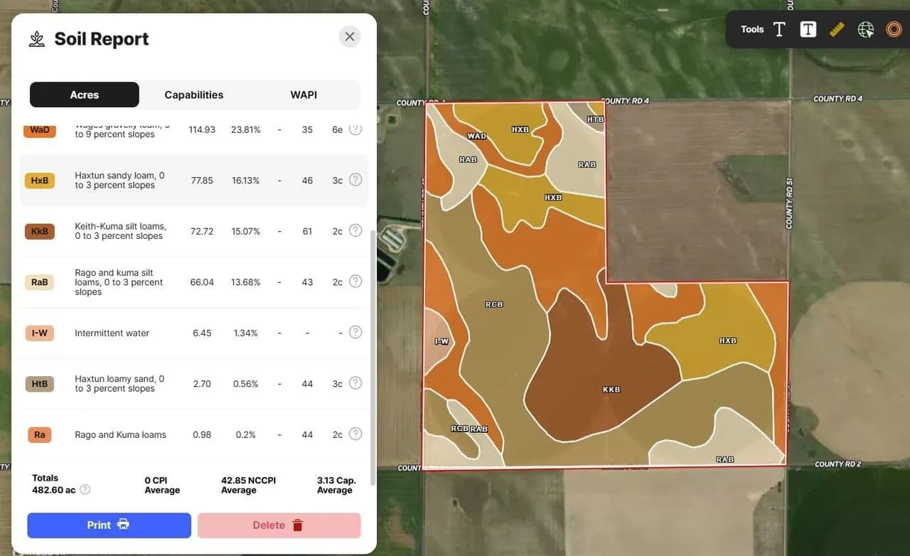910x556 pixels.
Task: Click help icon for Keith-Kuma silt loams
Action: 355,230
